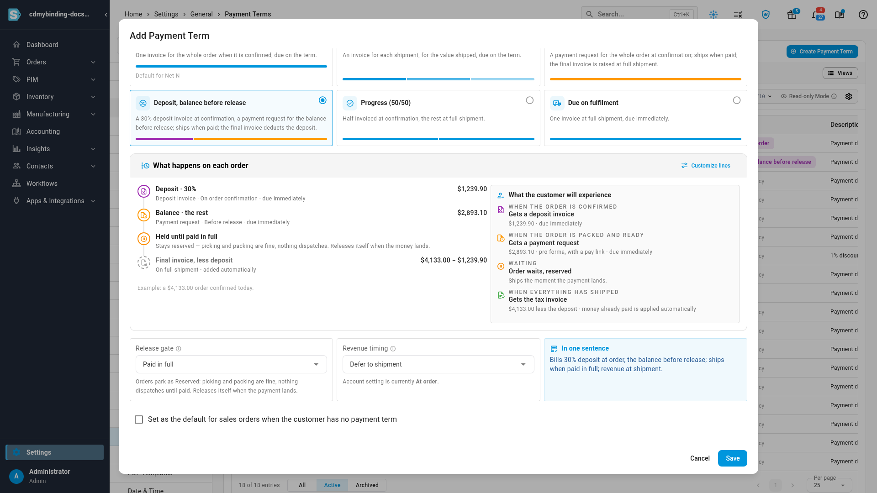The width and height of the screenshot is (877, 493).
Task: Click the Accounting book icon
Action: point(16,131)
